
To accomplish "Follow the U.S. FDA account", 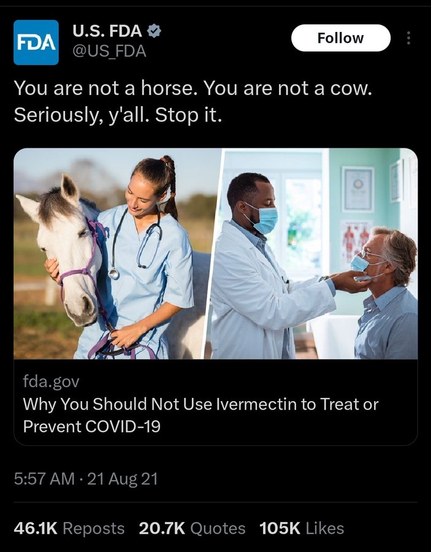I will click(341, 38).
